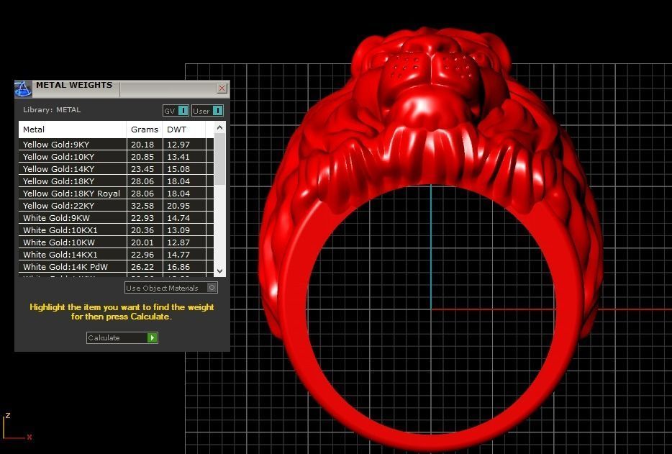Screen dimensions: 672x454
Task: Close the Metal Weights panel
Action: (x=222, y=88)
